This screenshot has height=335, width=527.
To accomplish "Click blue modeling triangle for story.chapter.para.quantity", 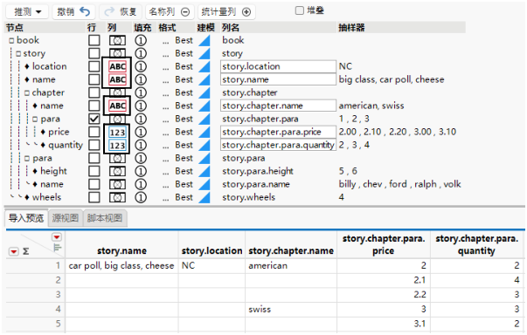I will click(x=205, y=145).
